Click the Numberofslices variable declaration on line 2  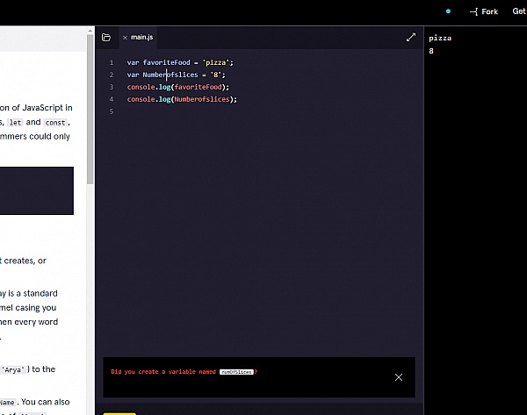coord(170,75)
